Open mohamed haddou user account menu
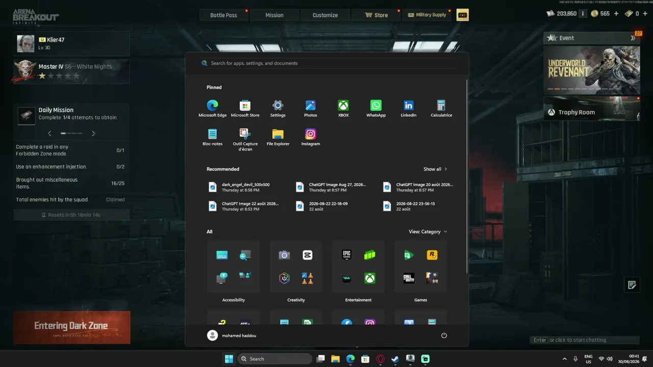The width and height of the screenshot is (653, 367). click(232, 335)
